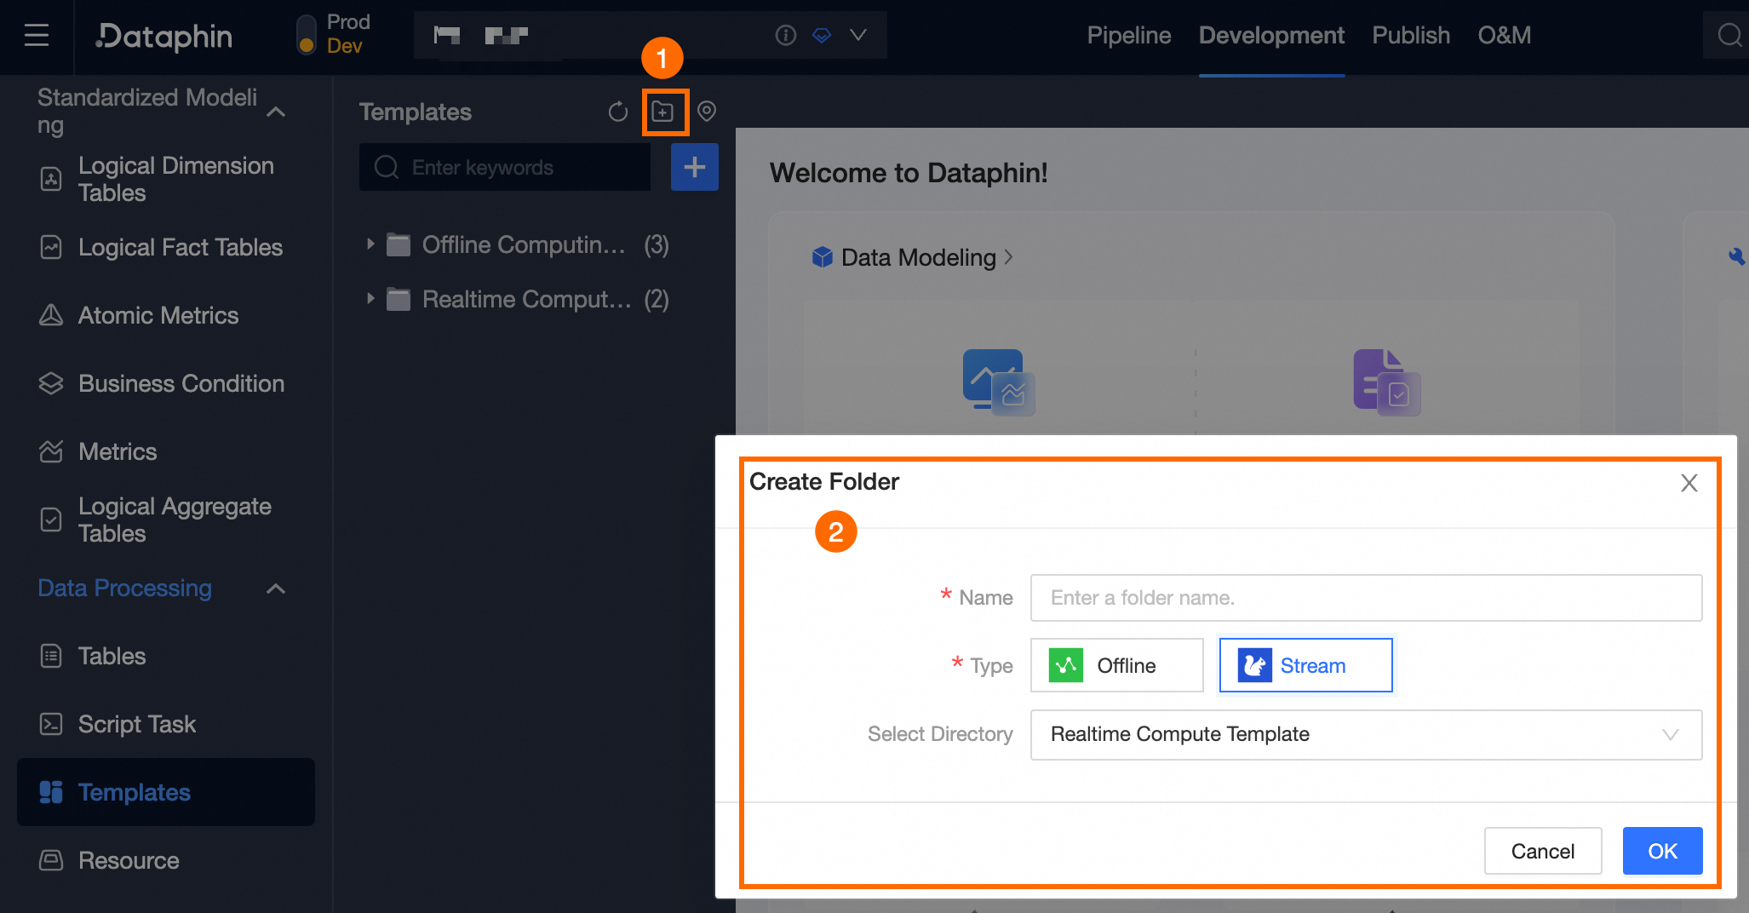Viewport: 1749px width, 913px height.
Task: Refresh the Templates list
Action: [x=618, y=112]
